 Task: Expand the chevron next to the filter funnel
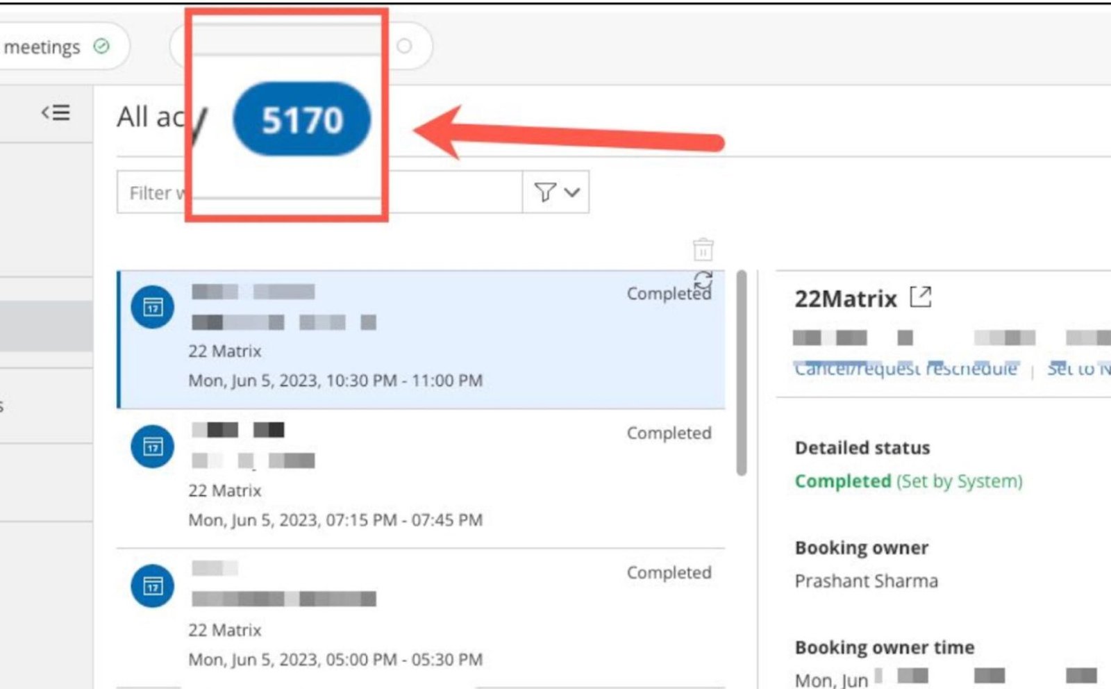(x=572, y=192)
